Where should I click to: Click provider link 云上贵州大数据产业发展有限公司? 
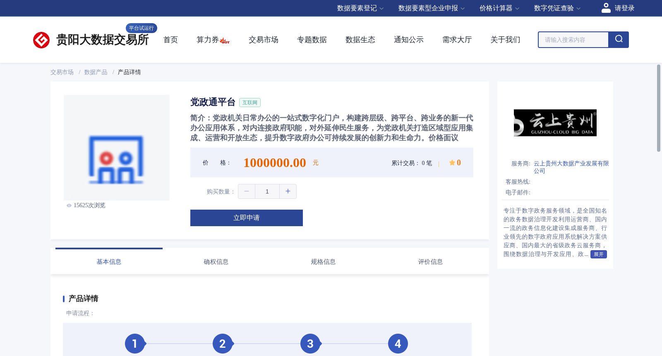571,167
